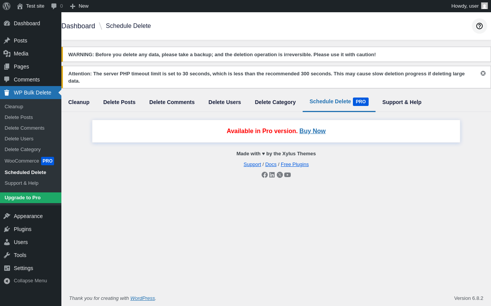This screenshot has height=306, width=491.
Task: Open the Free Plugins link
Action: pyautogui.click(x=295, y=164)
